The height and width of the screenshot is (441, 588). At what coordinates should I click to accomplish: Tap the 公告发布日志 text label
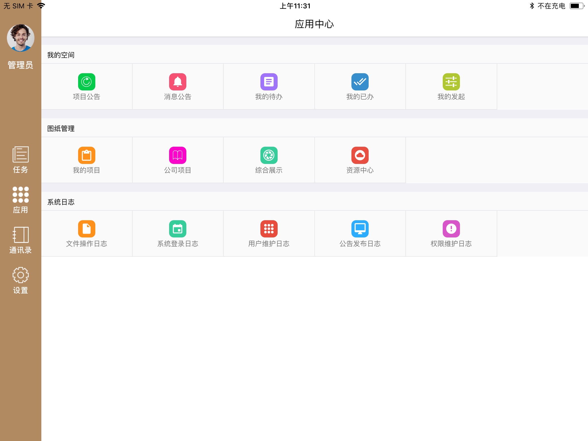(360, 244)
